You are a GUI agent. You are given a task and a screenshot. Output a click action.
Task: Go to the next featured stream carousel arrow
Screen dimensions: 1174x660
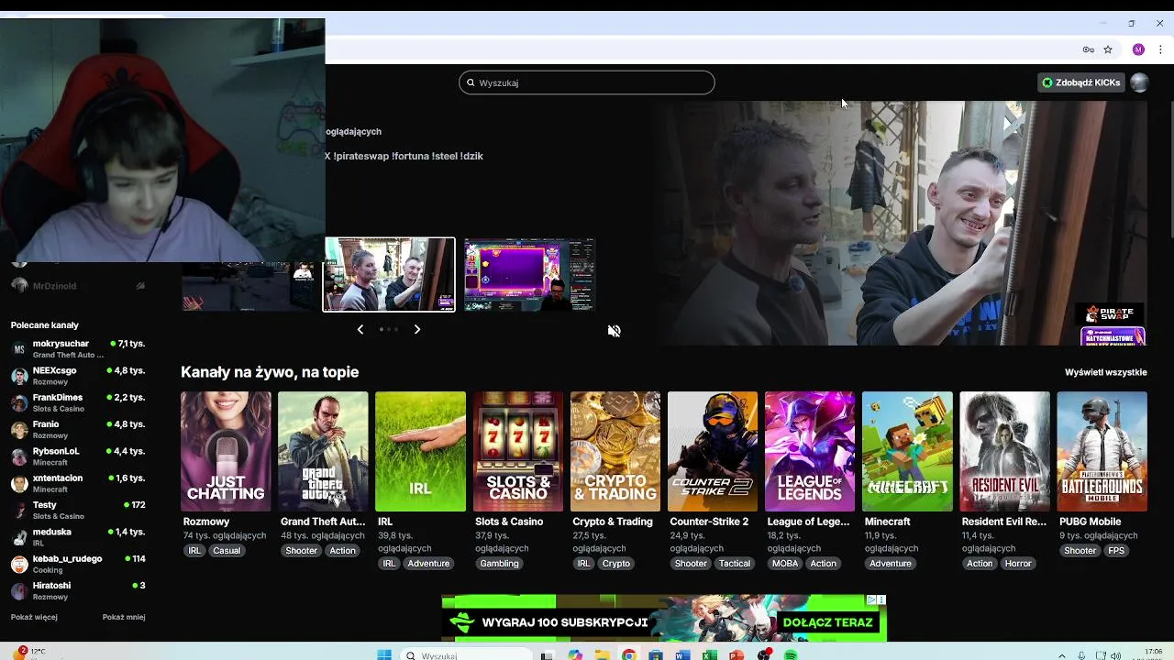pos(417,329)
